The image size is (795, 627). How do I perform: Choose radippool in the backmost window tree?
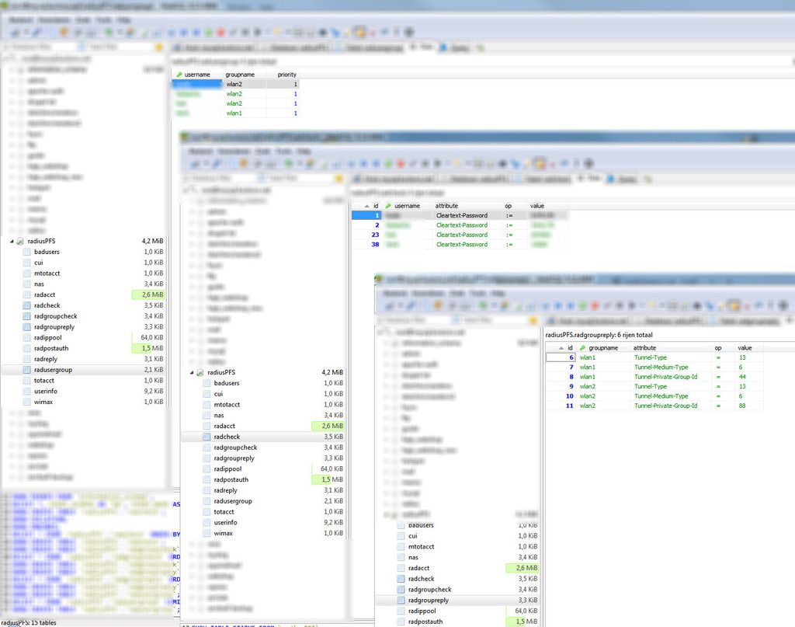[47, 337]
